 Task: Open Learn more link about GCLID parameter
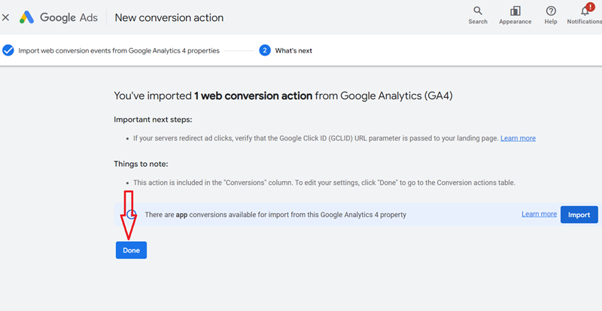click(x=518, y=138)
